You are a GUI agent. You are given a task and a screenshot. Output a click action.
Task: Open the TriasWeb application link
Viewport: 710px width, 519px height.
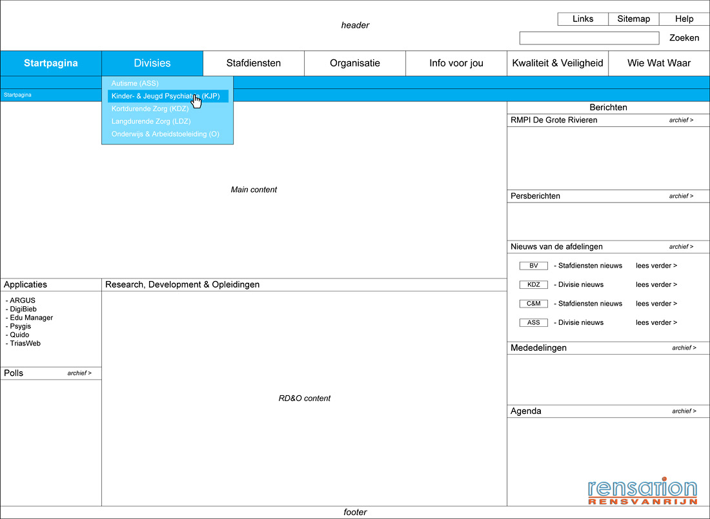pyautogui.click(x=25, y=344)
